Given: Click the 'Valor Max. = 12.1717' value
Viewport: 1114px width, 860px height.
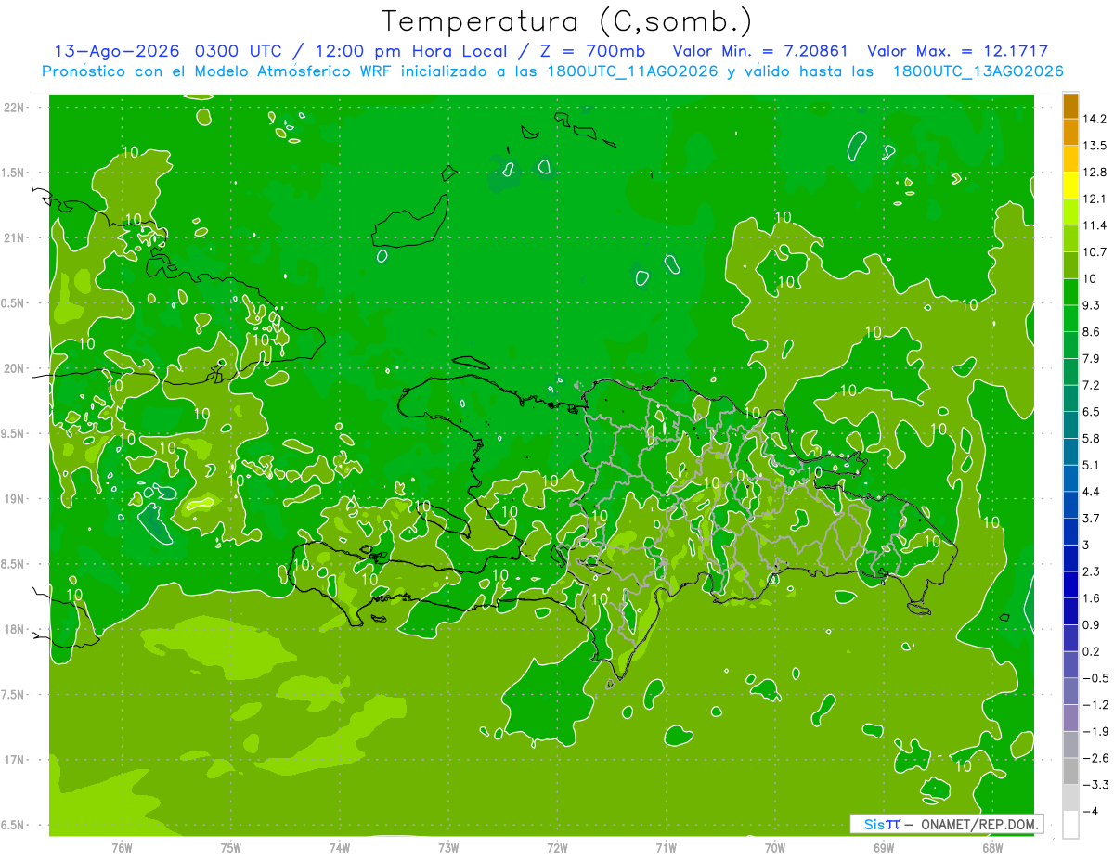Looking at the screenshot, I should (x=957, y=51).
